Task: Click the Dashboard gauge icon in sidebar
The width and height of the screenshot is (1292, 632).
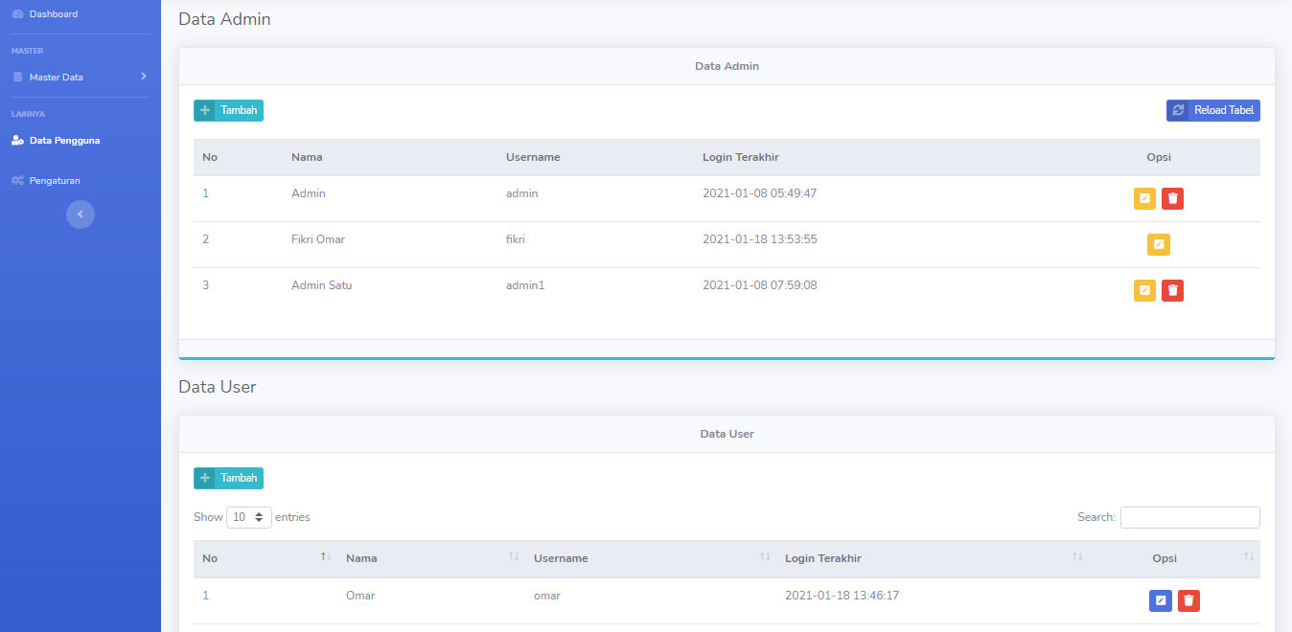Action: 17,14
